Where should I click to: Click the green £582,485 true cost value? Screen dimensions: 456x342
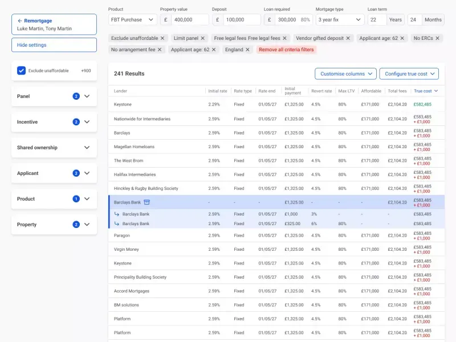pyautogui.click(x=422, y=104)
